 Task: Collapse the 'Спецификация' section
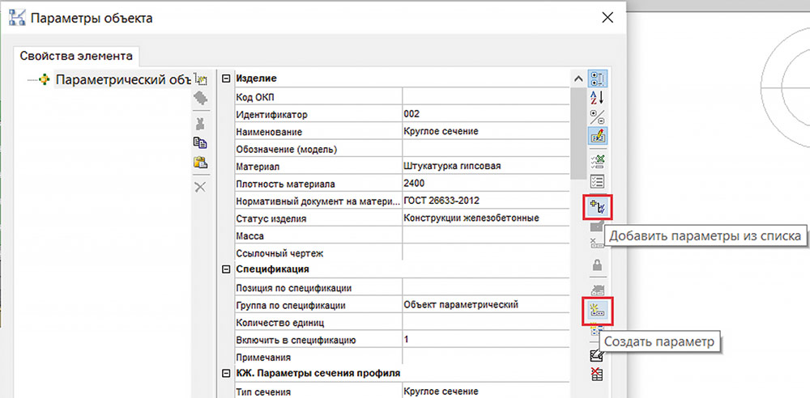pyautogui.click(x=226, y=269)
